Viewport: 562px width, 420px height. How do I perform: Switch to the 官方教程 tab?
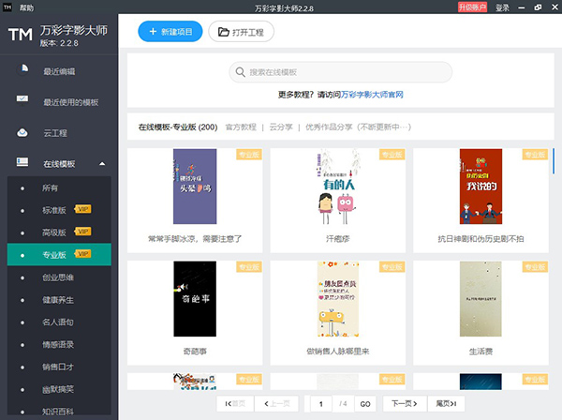(241, 127)
